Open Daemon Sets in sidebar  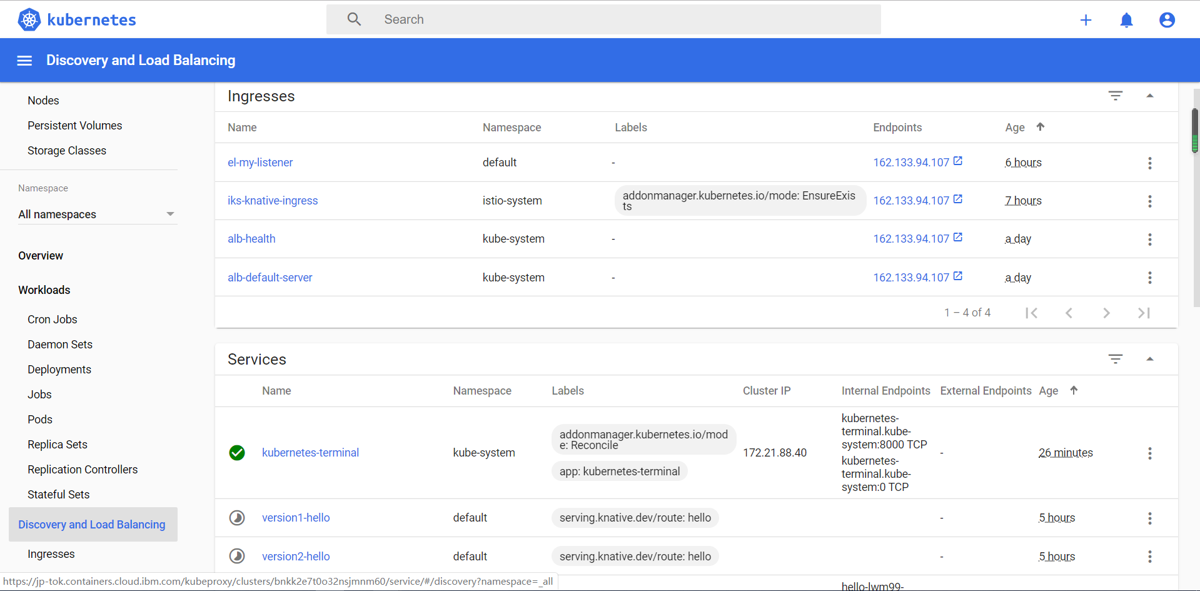coord(60,345)
